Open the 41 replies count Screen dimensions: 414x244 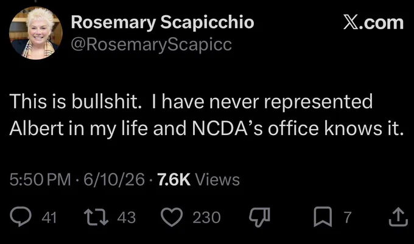pyautogui.click(x=49, y=218)
